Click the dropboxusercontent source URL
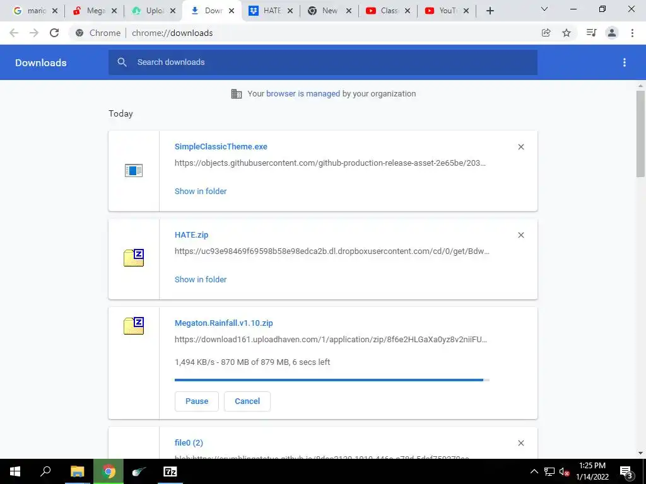 pos(332,251)
